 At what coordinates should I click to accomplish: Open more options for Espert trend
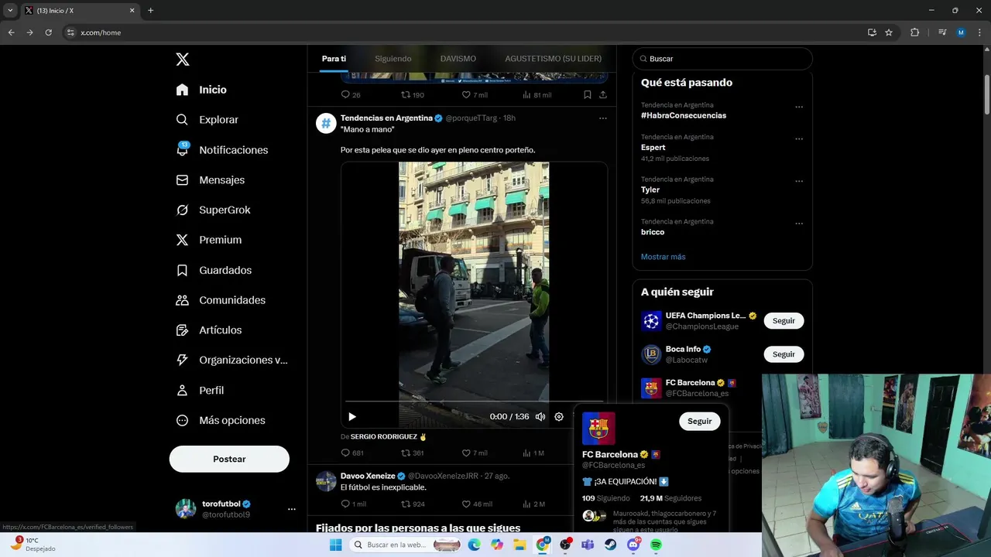[x=799, y=139]
